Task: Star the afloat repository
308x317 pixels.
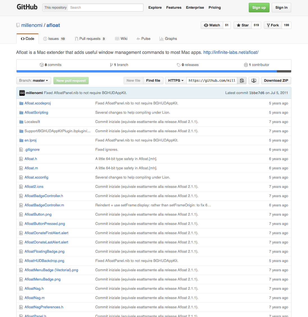Action: tap(243, 25)
